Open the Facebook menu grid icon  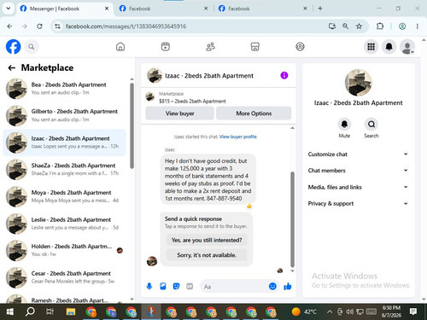pos(371,47)
